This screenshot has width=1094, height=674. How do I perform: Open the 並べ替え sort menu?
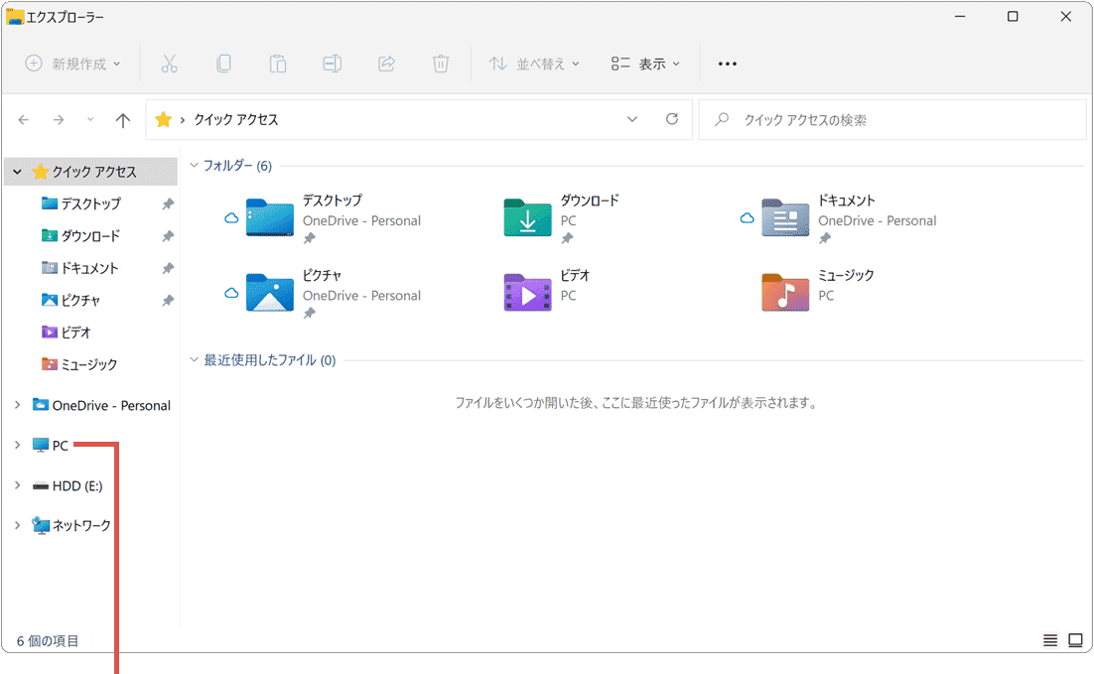tap(536, 64)
